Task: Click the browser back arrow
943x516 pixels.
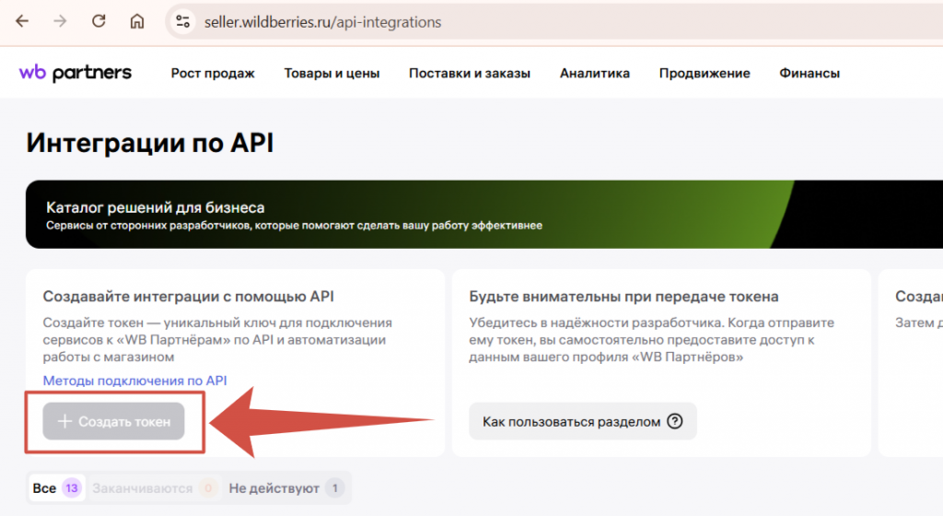Action: 22,21
